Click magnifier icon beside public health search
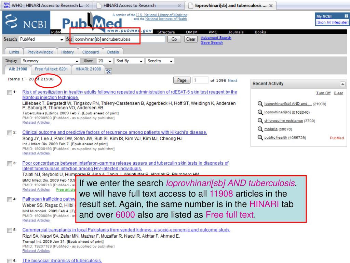 tap(260, 138)
